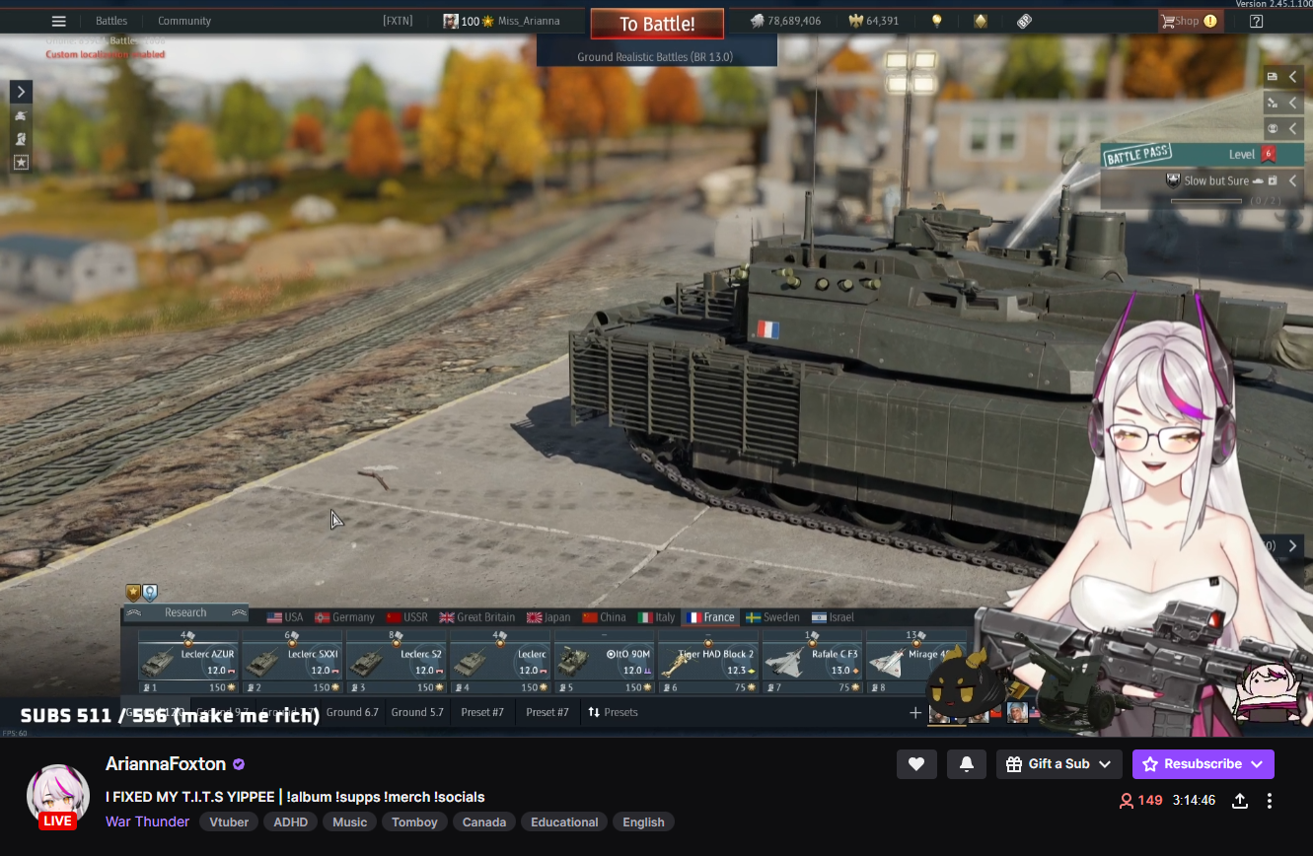Open the Presets list button
The width and height of the screenshot is (1313, 856).
[x=613, y=712]
